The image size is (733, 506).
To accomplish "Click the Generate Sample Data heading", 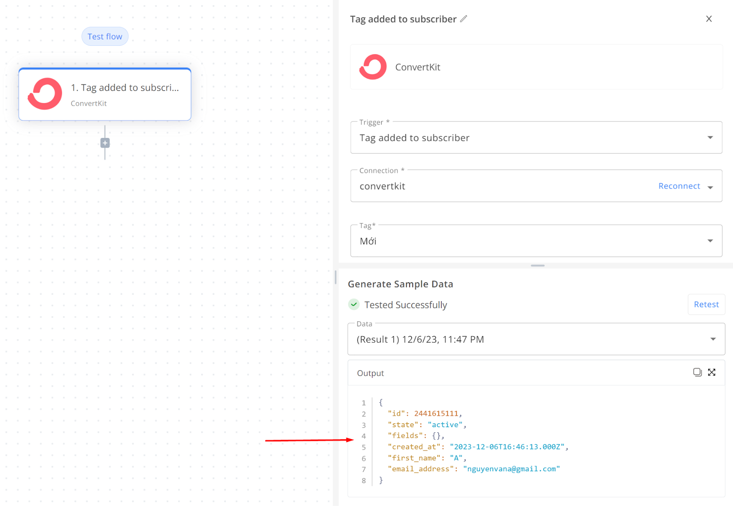I will 400,284.
